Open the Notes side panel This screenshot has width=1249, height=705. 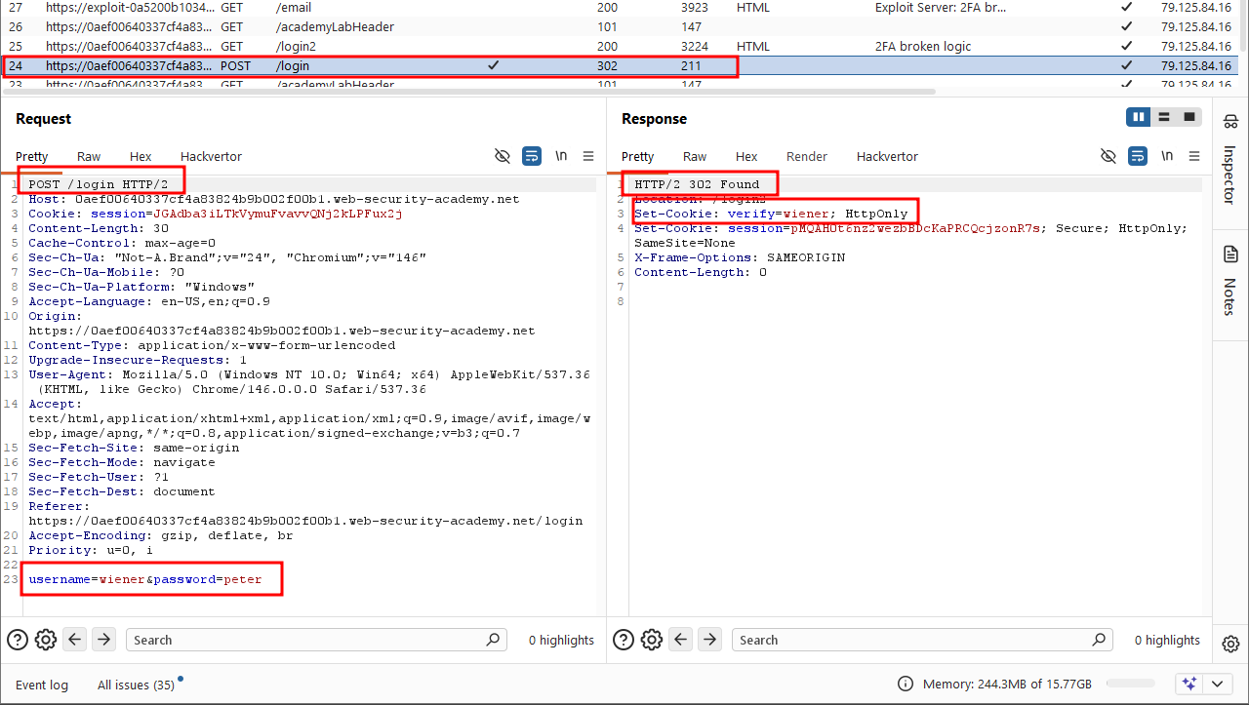click(1230, 281)
